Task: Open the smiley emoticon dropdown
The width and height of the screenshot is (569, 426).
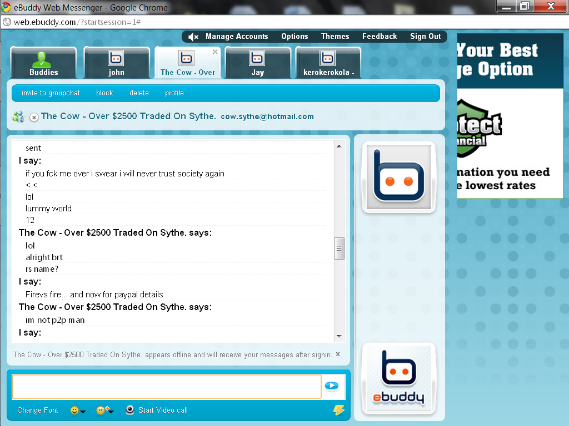Action: (78, 410)
